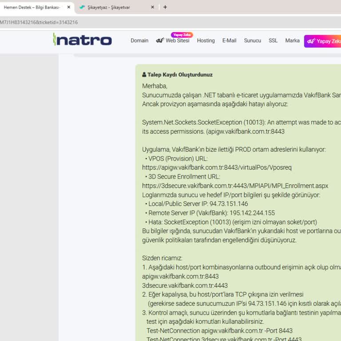Image resolution: width=341 pixels, height=341 pixels.
Task: Go to the Natro homepage logo
Action: coord(83,40)
